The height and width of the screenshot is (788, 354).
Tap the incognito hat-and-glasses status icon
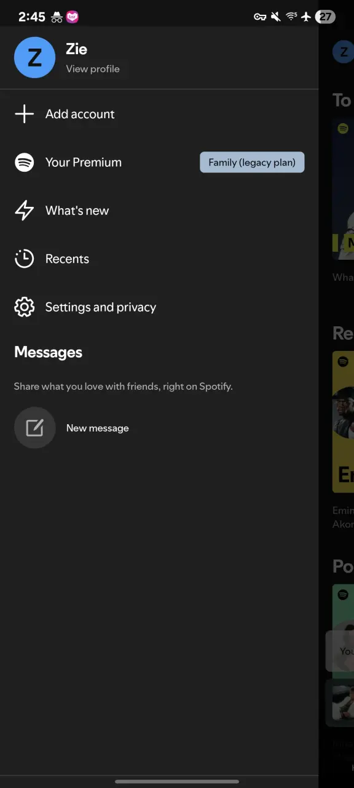[x=57, y=17]
